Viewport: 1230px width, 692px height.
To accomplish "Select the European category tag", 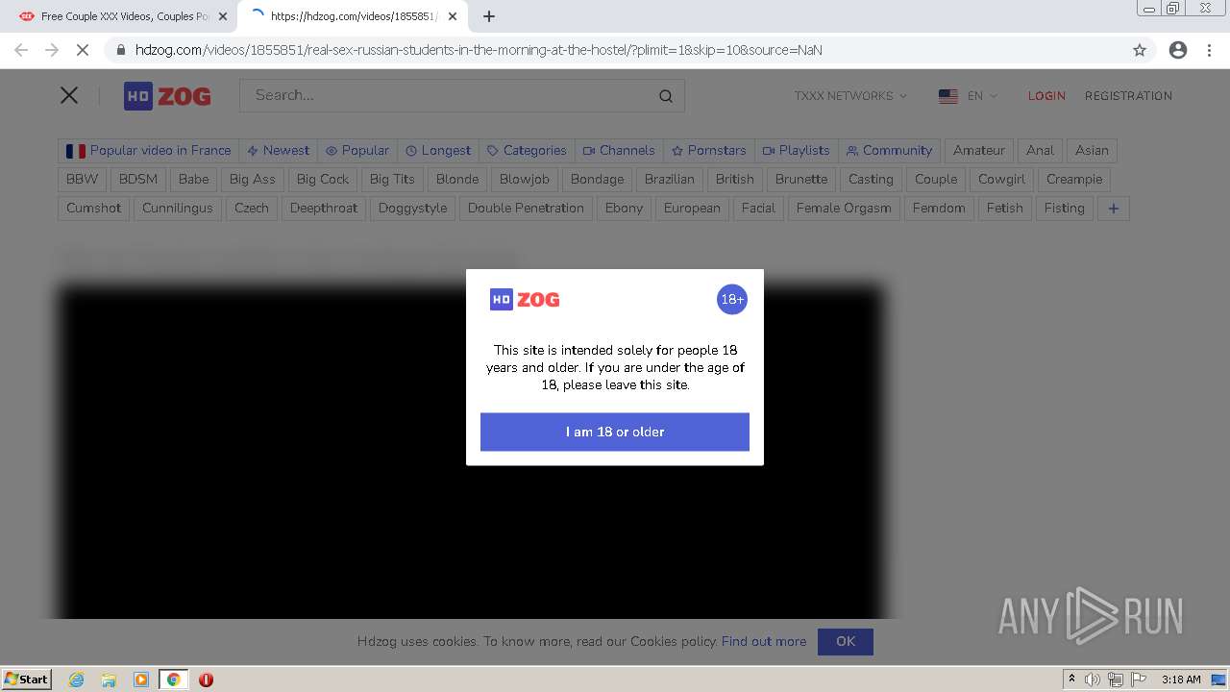I will point(692,209).
